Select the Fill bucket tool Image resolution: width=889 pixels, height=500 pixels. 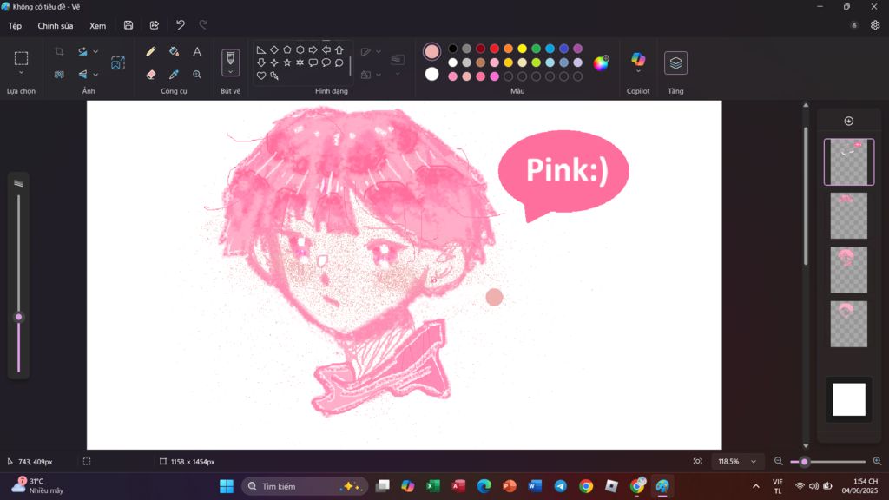click(x=174, y=52)
